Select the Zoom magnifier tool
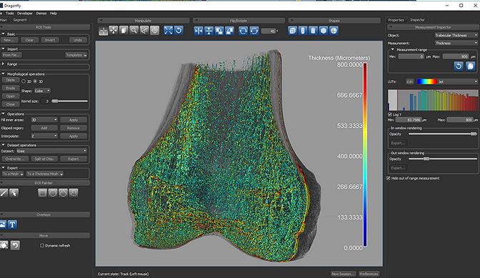480x278 pixels. point(134,31)
